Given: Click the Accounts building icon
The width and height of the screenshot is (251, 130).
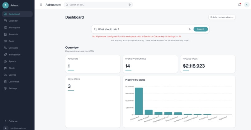Looking at the screenshot, I should pos(5,34).
